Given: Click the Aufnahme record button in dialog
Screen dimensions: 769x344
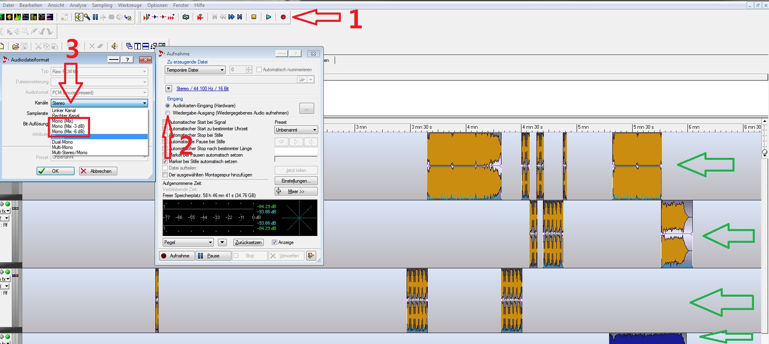Looking at the screenshot, I should [x=177, y=256].
